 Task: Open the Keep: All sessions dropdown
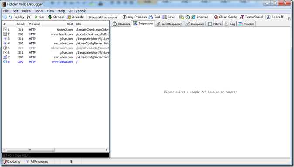105,17
